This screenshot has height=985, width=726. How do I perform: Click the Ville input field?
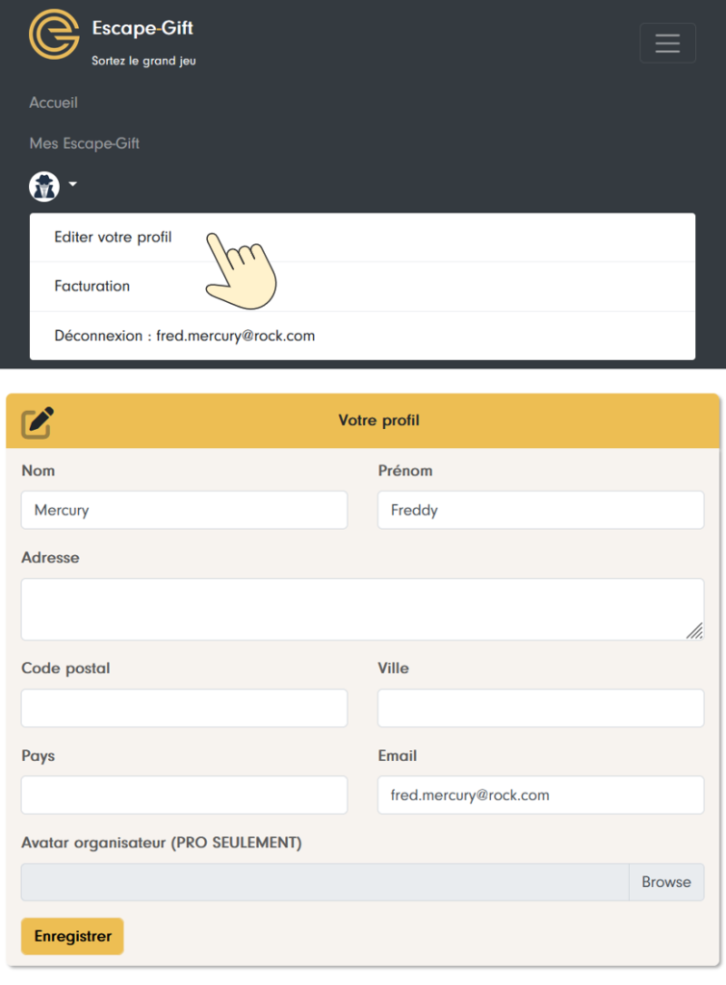(x=540, y=708)
